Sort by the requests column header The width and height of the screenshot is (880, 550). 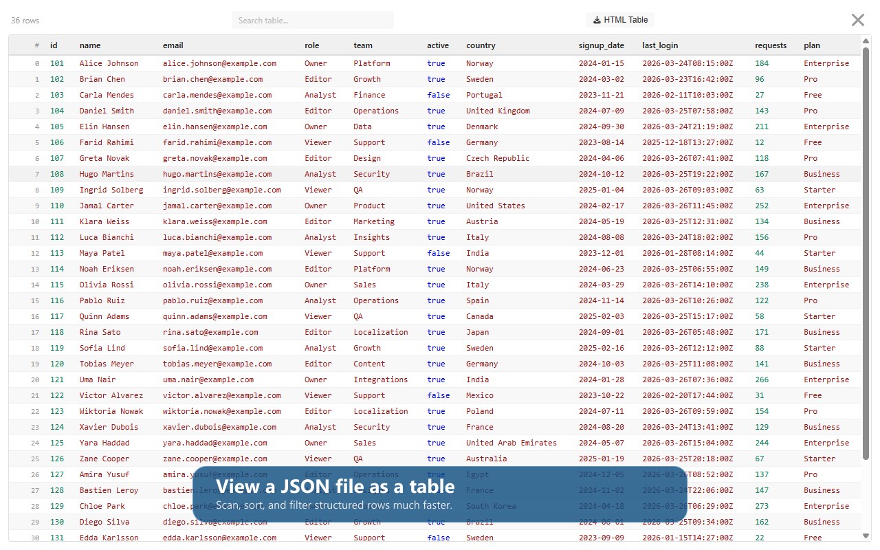pos(771,45)
